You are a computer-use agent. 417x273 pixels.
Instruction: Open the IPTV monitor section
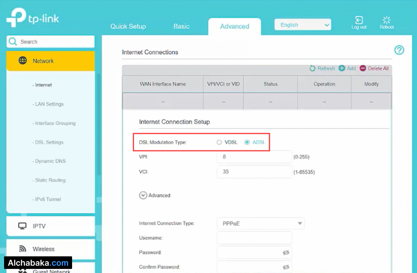pyautogui.click(x=23, y=226)
